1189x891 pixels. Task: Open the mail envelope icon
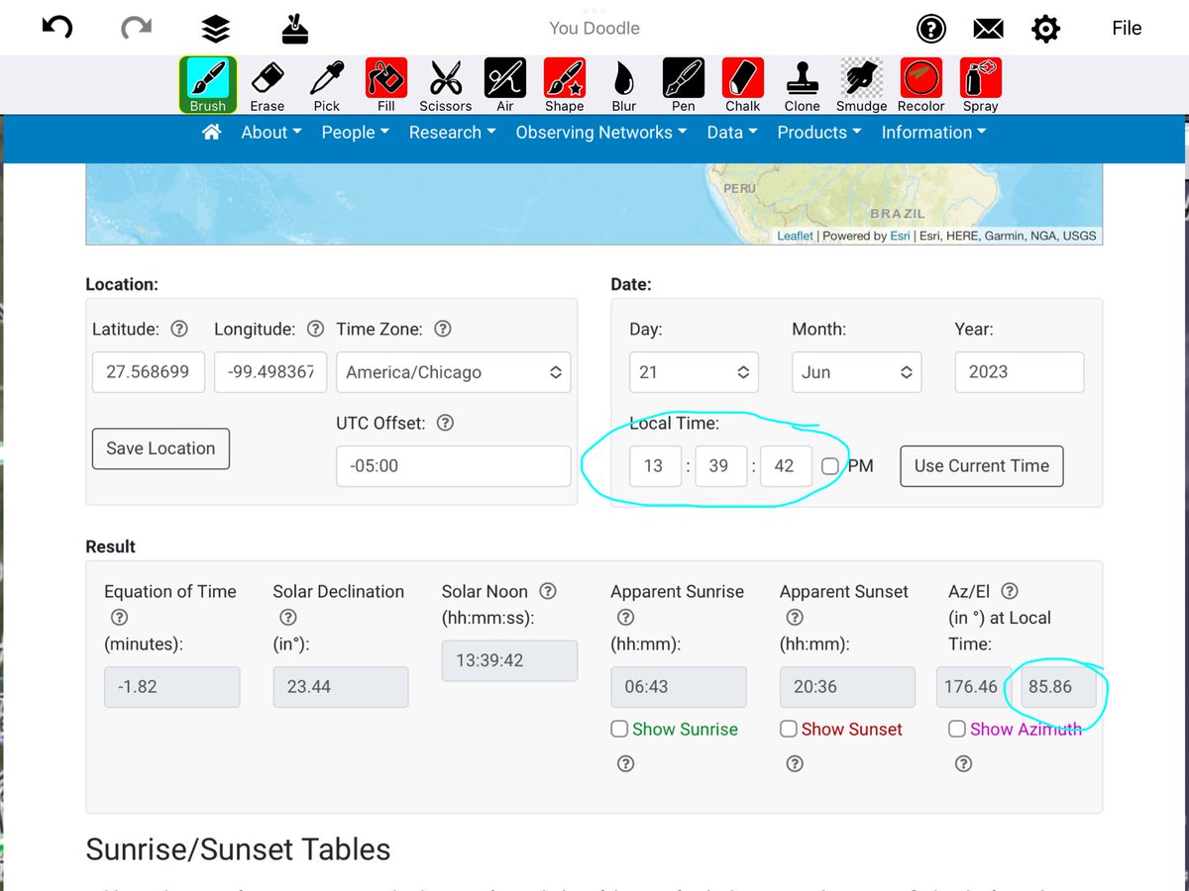tap(988, 29)
